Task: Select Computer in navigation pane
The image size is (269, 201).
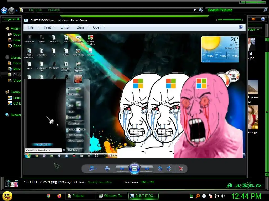Action: click(13, 92)
